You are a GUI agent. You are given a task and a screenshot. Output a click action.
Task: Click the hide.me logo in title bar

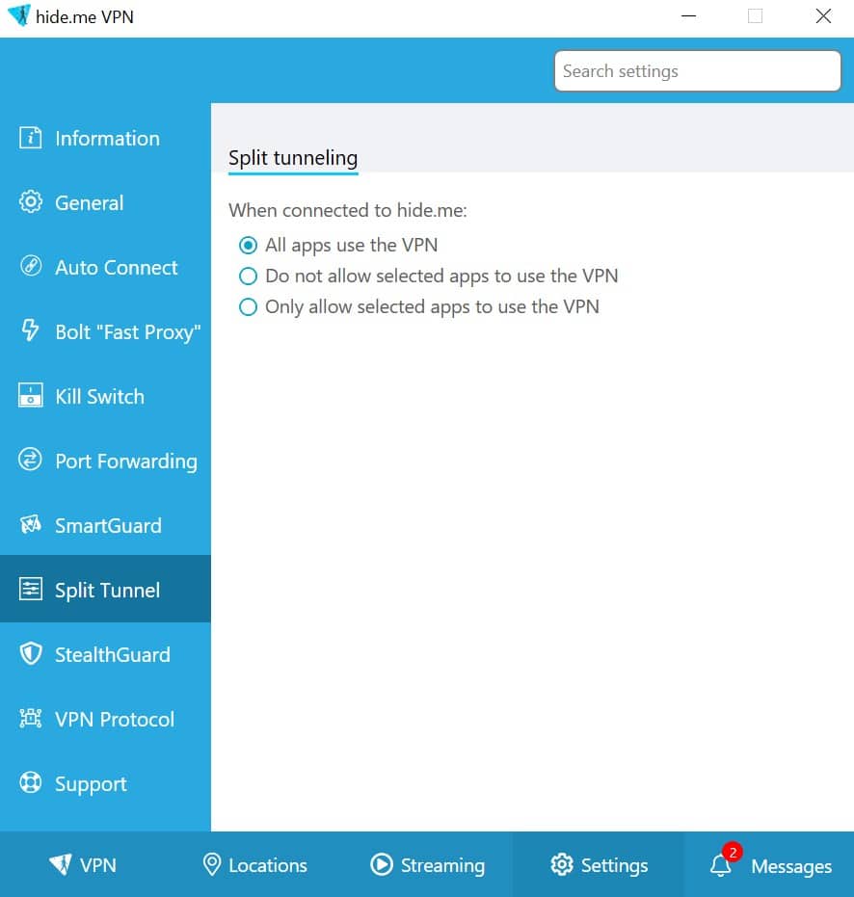click(19, 15)
